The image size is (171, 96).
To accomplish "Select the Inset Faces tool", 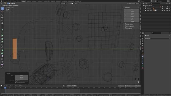I will pos(2,39).
